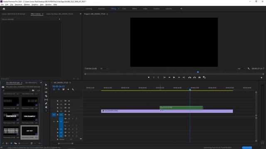Select the Razor tool
266x149 pixels.
pyautogui.click(x=46, y=96)
